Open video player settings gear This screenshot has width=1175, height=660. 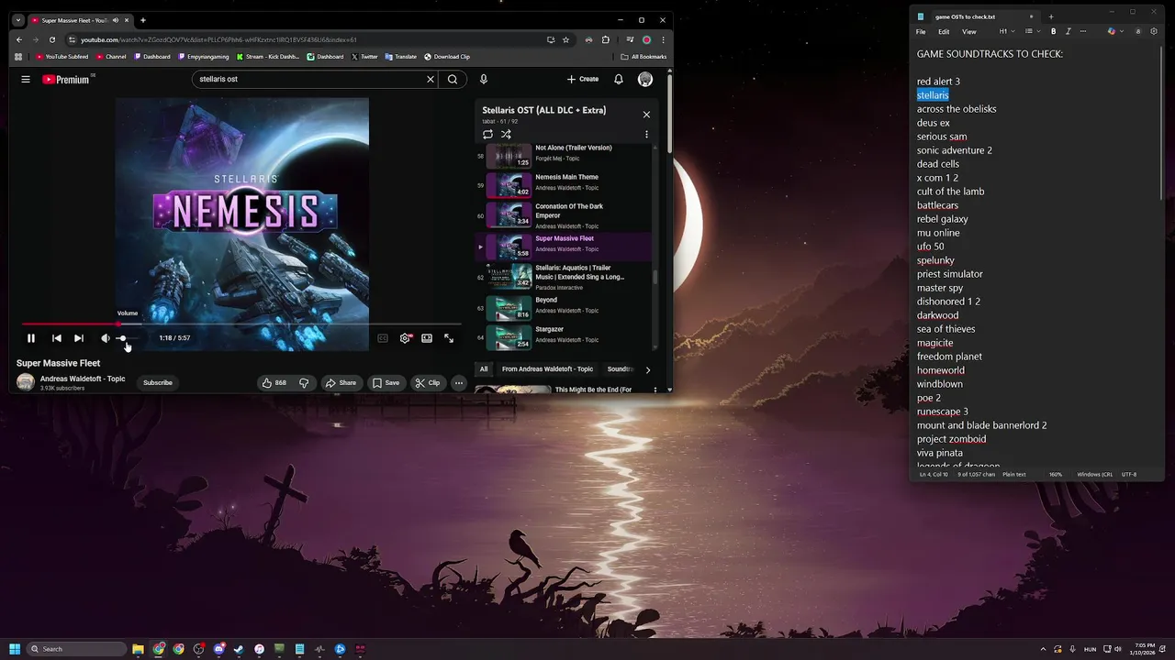tap(405, 338)
